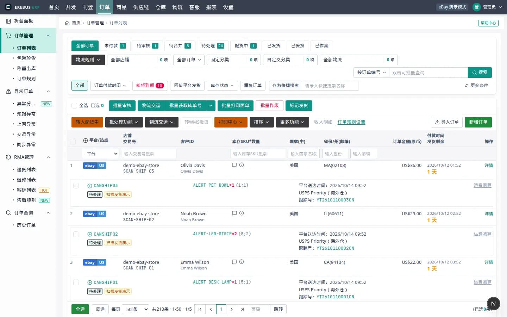Click the 批量作废 button
Viewport: 507px width, 317px height.
point(269,106)
